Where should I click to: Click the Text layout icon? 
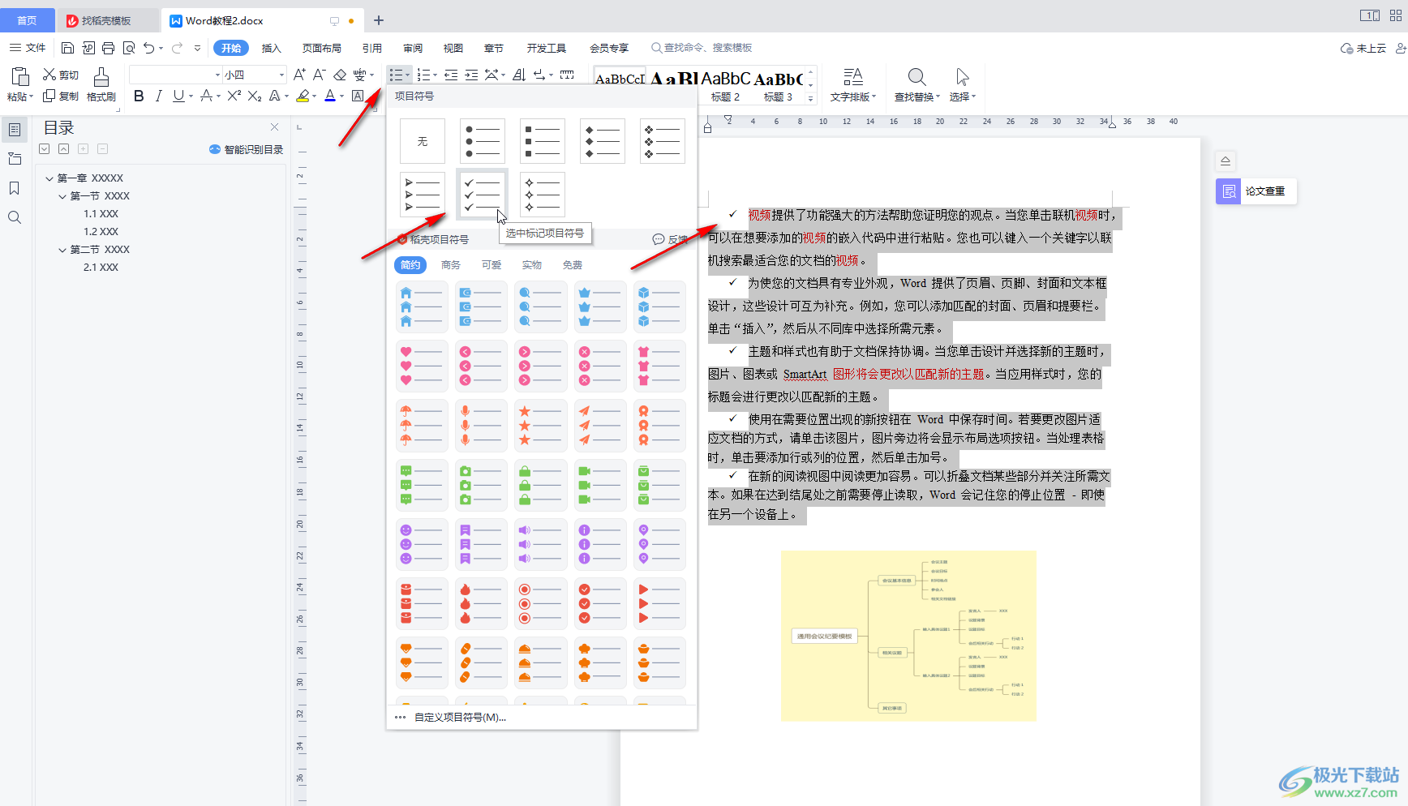(x=853, y=77)
